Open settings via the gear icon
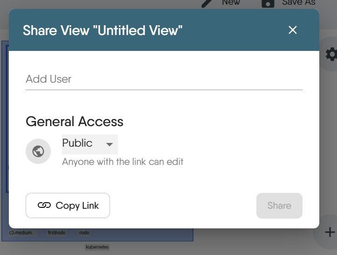The image size is (337, 255). [331, 55]
